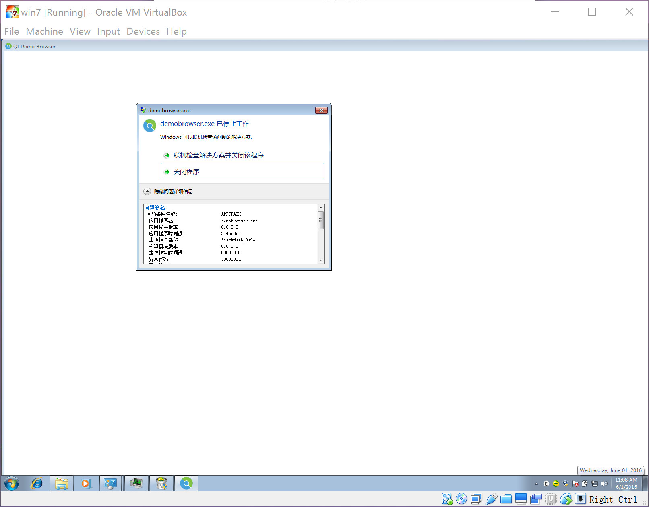Viewport: 649px width, 507px height.
Task: Click the '关闭程序' close program option
Action: 242,171
